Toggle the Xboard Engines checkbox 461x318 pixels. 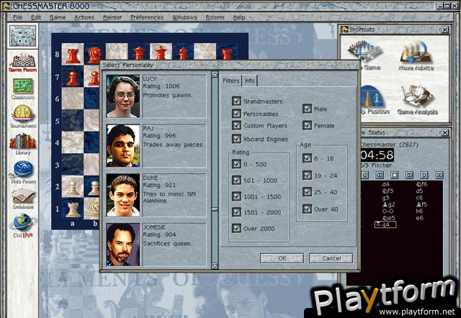pyautogui.click(x=237, y=139)
